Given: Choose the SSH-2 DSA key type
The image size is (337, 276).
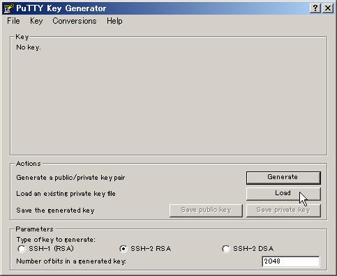Looking at the screenshot, I should 248,249.
